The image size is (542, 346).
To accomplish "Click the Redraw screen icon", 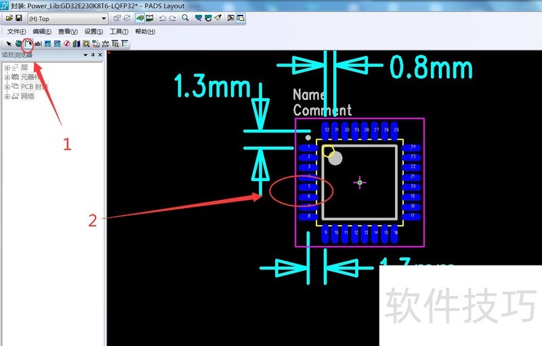I will tap(208, 18).
